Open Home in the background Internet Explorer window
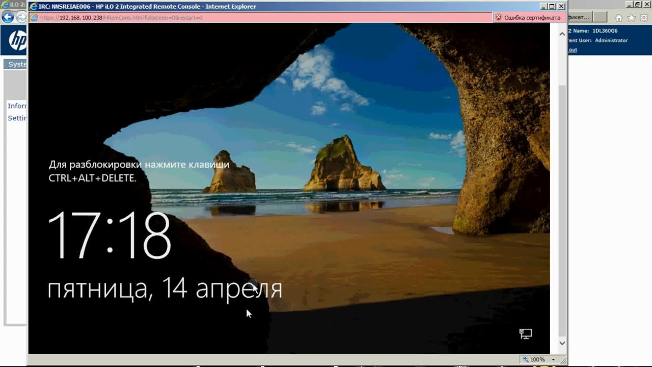 coord(619,18)
